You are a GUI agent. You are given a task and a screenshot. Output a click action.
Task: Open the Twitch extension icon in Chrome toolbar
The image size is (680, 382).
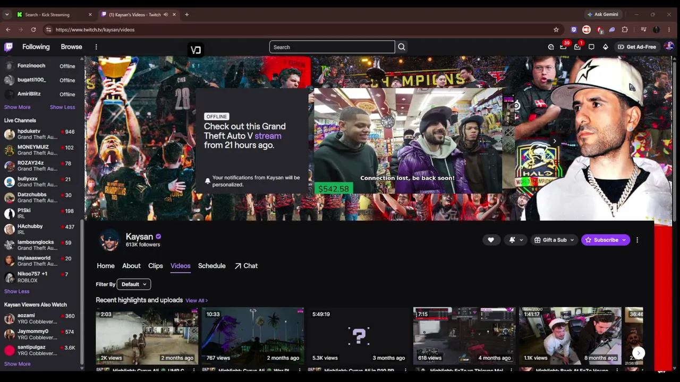(x=574, y=30)
